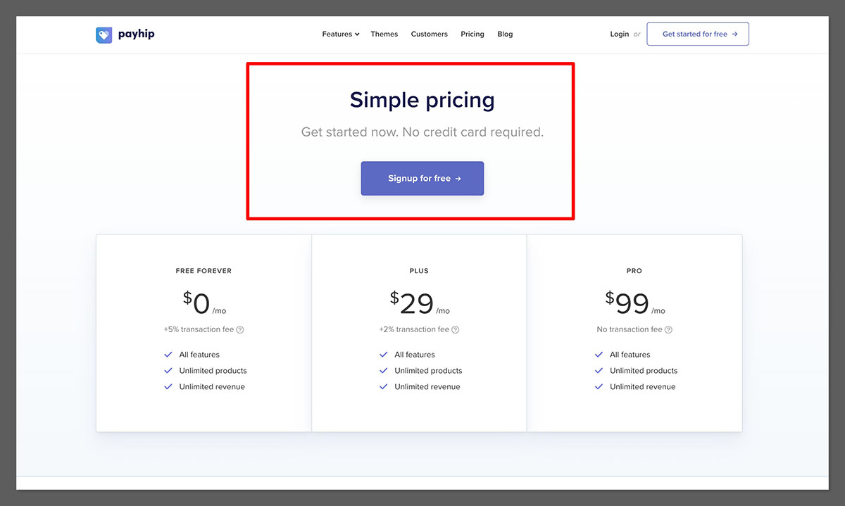
Task: Click the checkmark beside Unlimited revenue in Free plan
Action: [168, 386]
